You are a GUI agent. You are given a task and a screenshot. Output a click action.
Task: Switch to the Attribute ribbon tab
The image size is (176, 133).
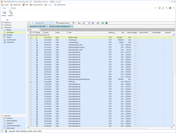click(13, 8)
